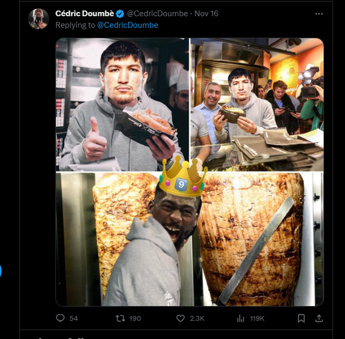Open the view analytics bar chart icon
This screenshot has height=339, width=345.
pos(241,318)
